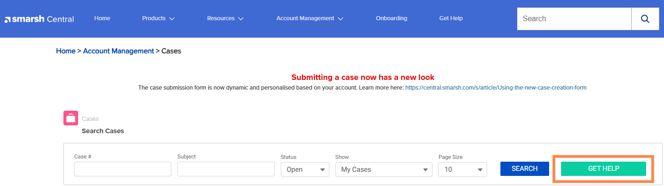Click the pink Cases briefcase icon
This screenshot has height=186, width=664.
click(x=70, y=118)
